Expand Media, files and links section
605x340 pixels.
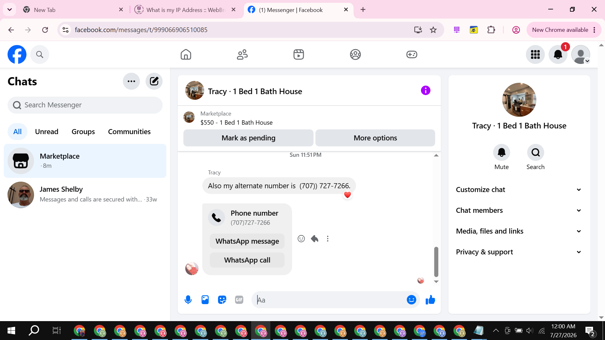coord(519,231)
